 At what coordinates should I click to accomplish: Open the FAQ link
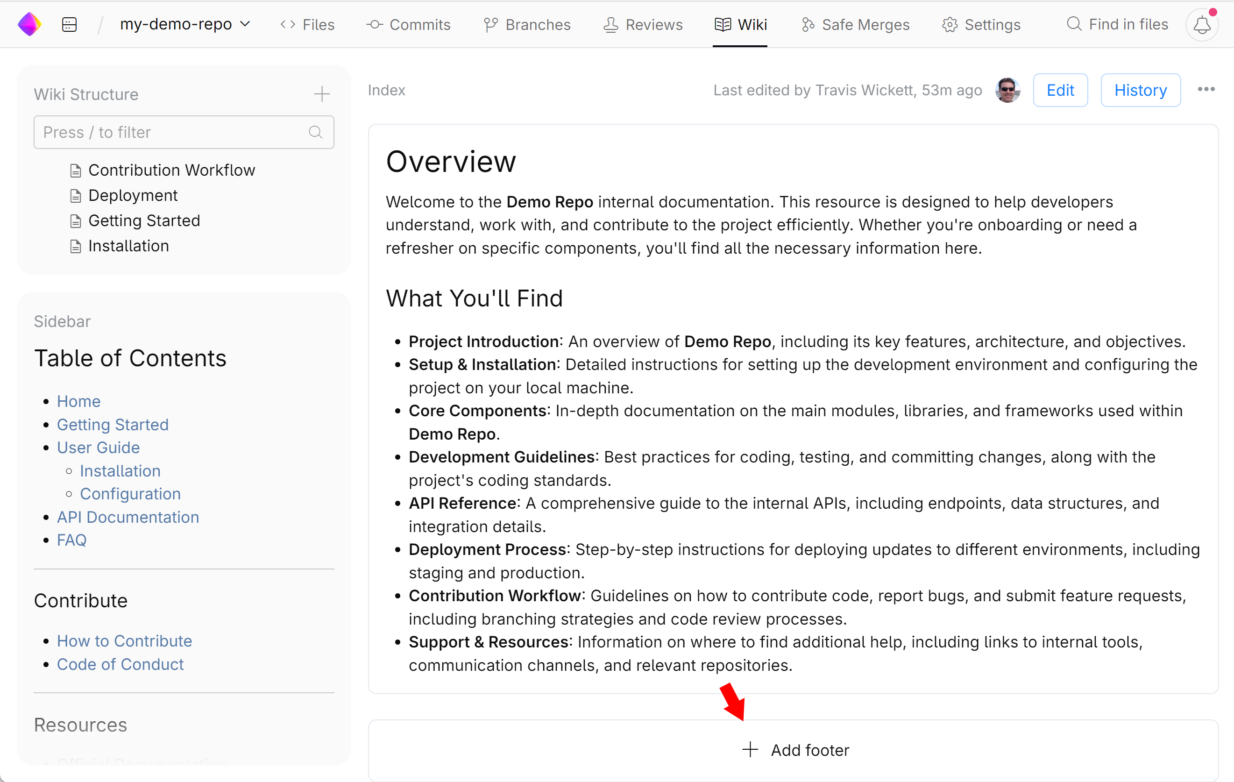point(72,540)
